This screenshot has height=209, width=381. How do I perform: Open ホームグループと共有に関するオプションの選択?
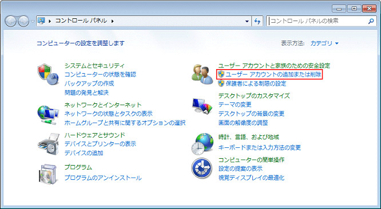click(125, 123)
